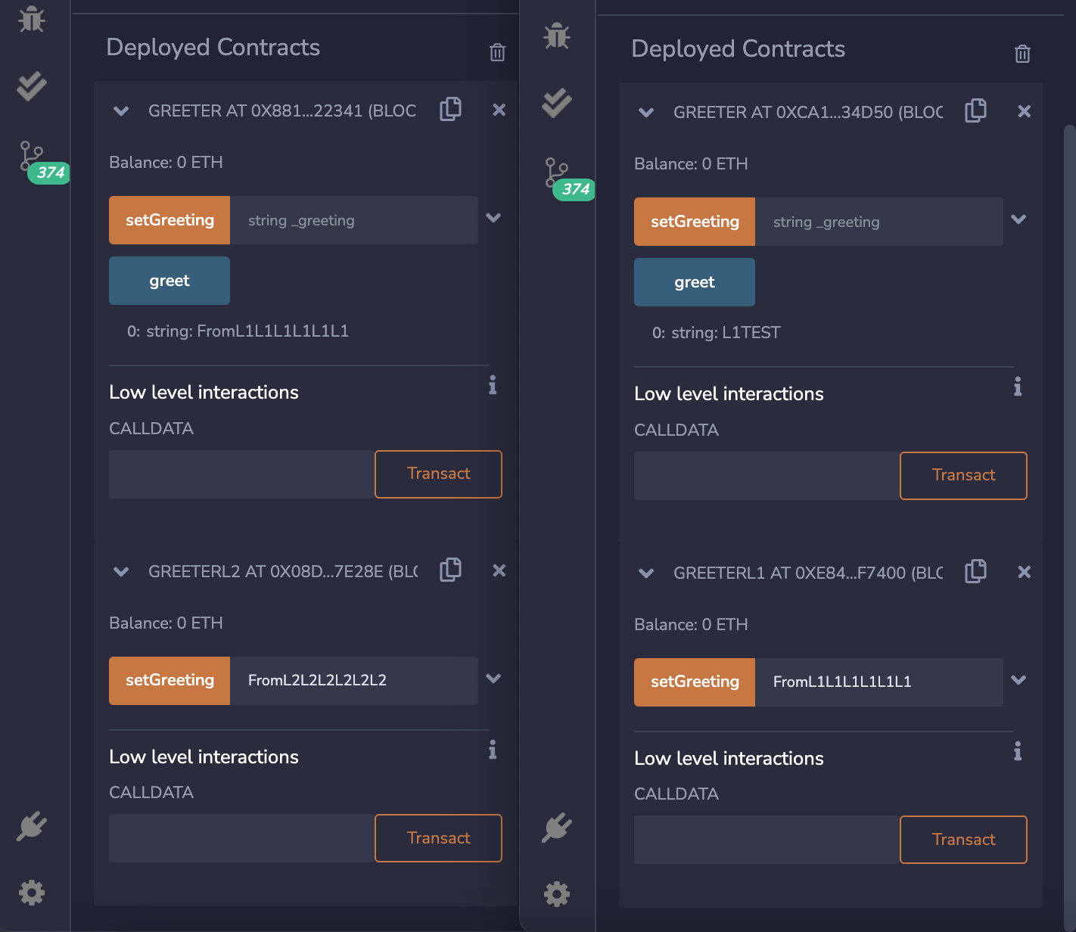Open Git source control icon in left window
The image size is (1076, 932).
point(32,157)
